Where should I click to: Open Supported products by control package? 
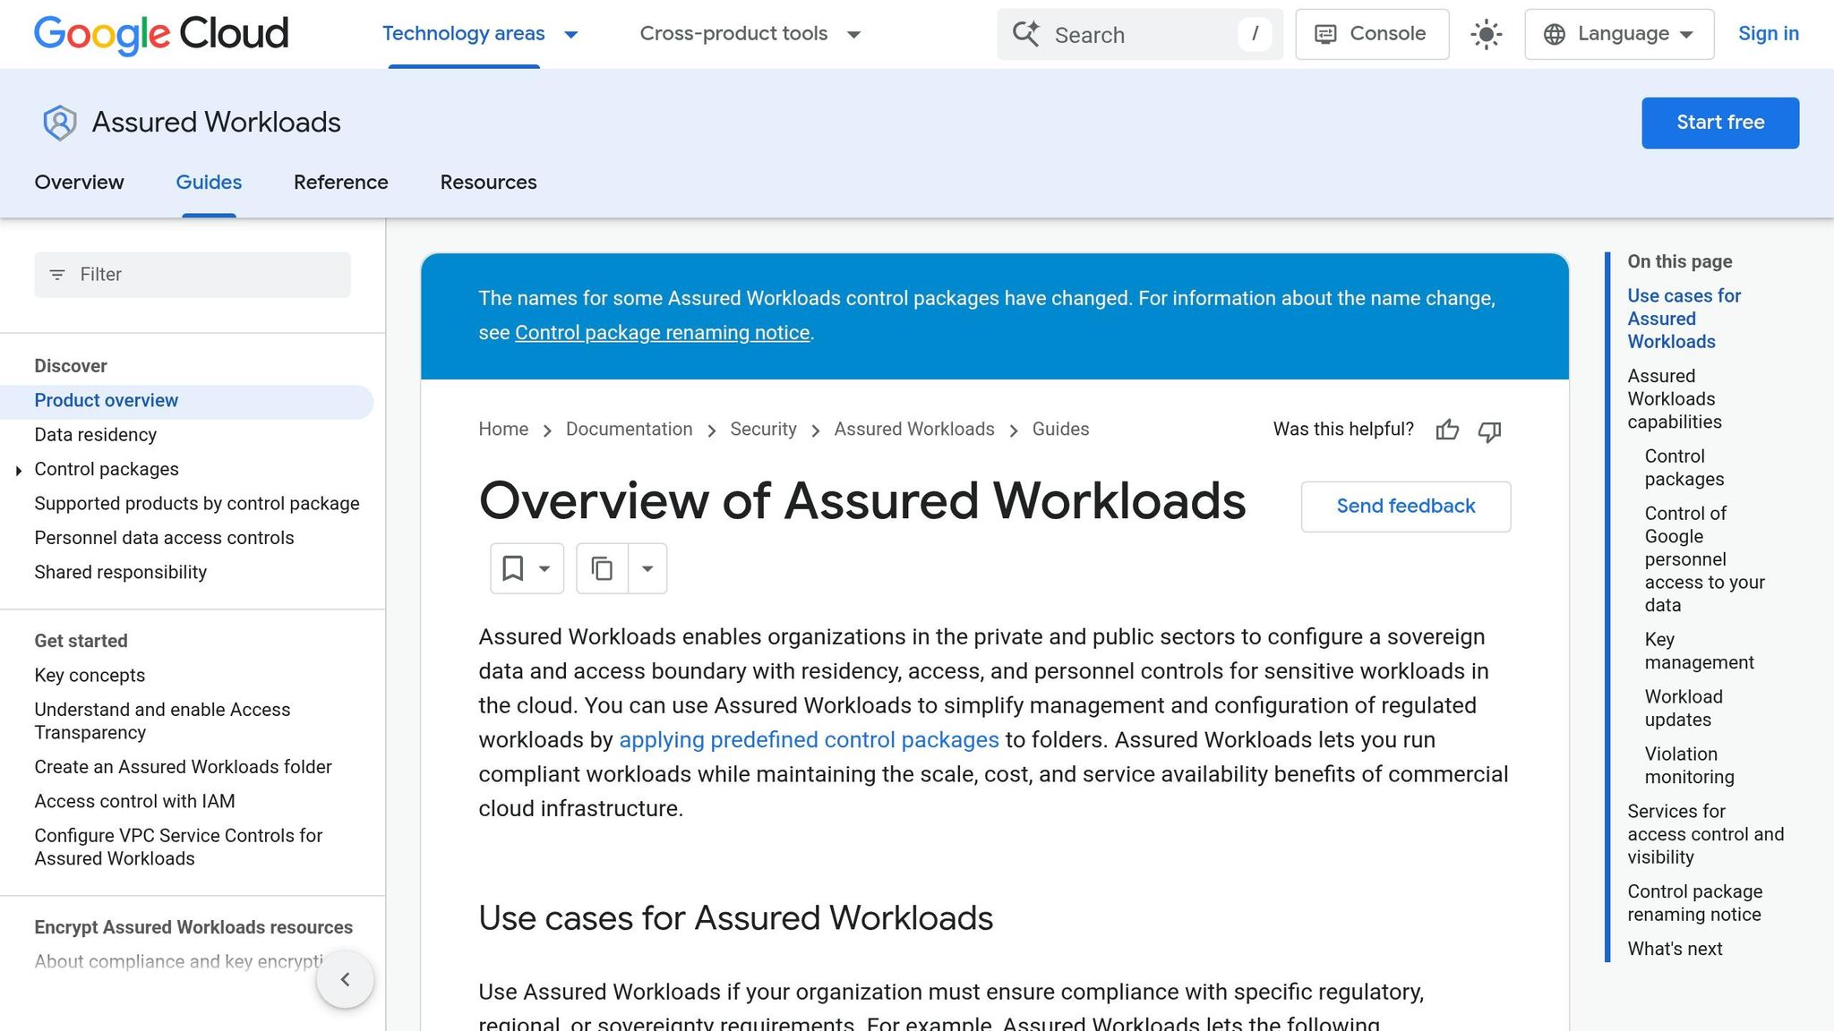pos(197,504)
